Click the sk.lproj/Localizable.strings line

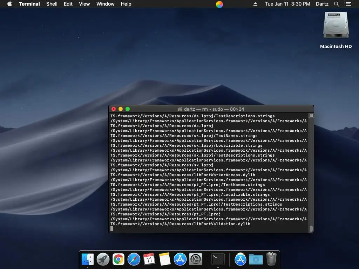(187, 145)
